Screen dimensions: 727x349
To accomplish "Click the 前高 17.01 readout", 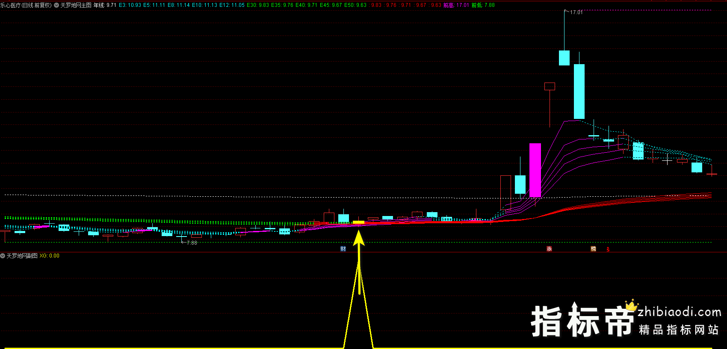I will (x=456, y=5).
